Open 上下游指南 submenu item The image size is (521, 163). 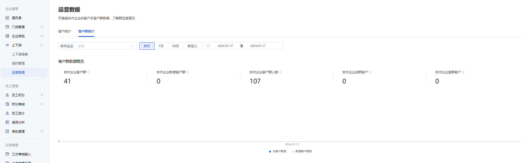[x=20, y=54]
